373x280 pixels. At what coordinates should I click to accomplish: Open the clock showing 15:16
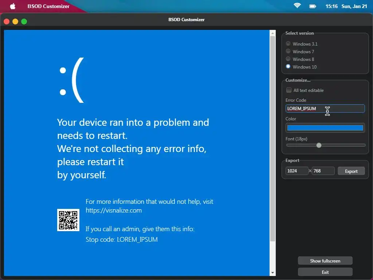pos(331,6)
